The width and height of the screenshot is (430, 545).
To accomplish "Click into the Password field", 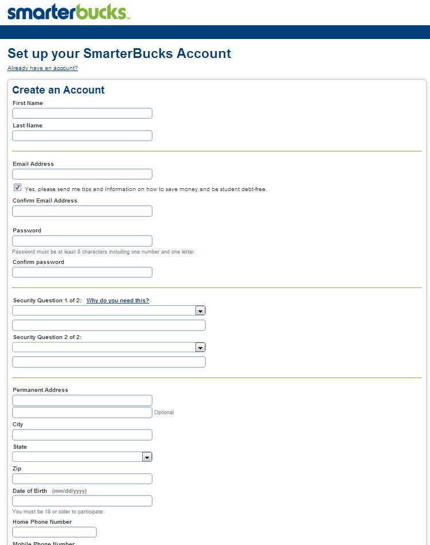I will pyautogui.click(x=82, y=241).
